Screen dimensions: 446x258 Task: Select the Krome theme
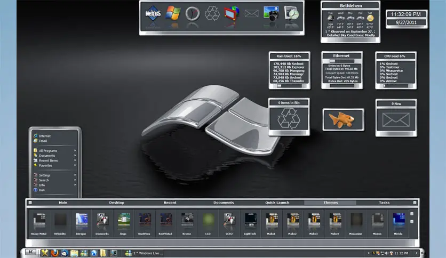point(187,223)
